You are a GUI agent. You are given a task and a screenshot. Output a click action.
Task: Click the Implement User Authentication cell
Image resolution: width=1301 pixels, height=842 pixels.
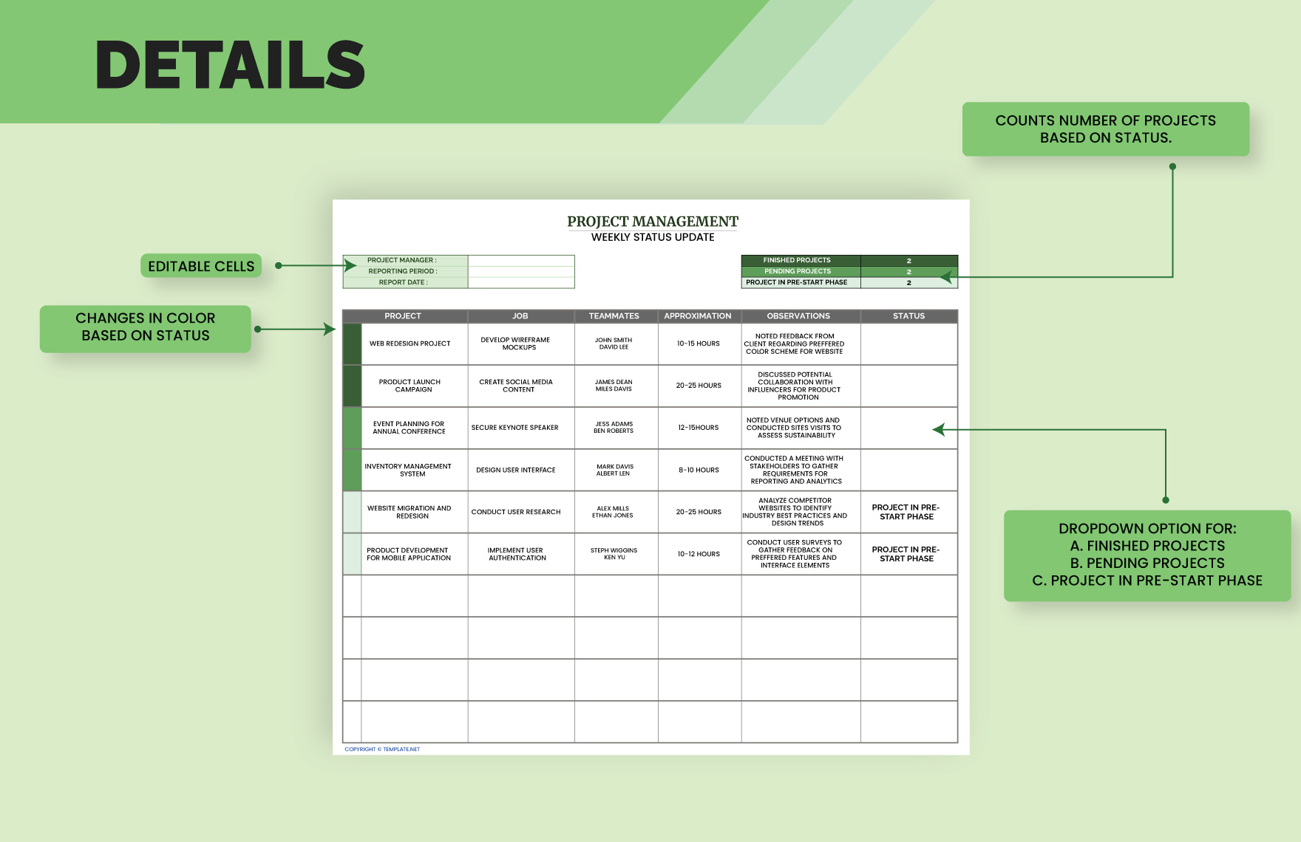click(x=521, y=555)
